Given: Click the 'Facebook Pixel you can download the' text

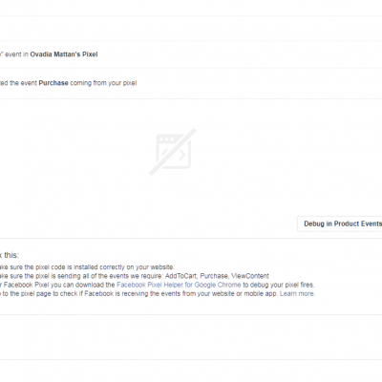Looking at the screenshot, I should 59,285.
